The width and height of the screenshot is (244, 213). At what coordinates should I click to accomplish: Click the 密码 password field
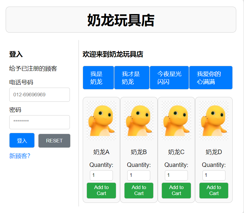click(x=39, y=122)
